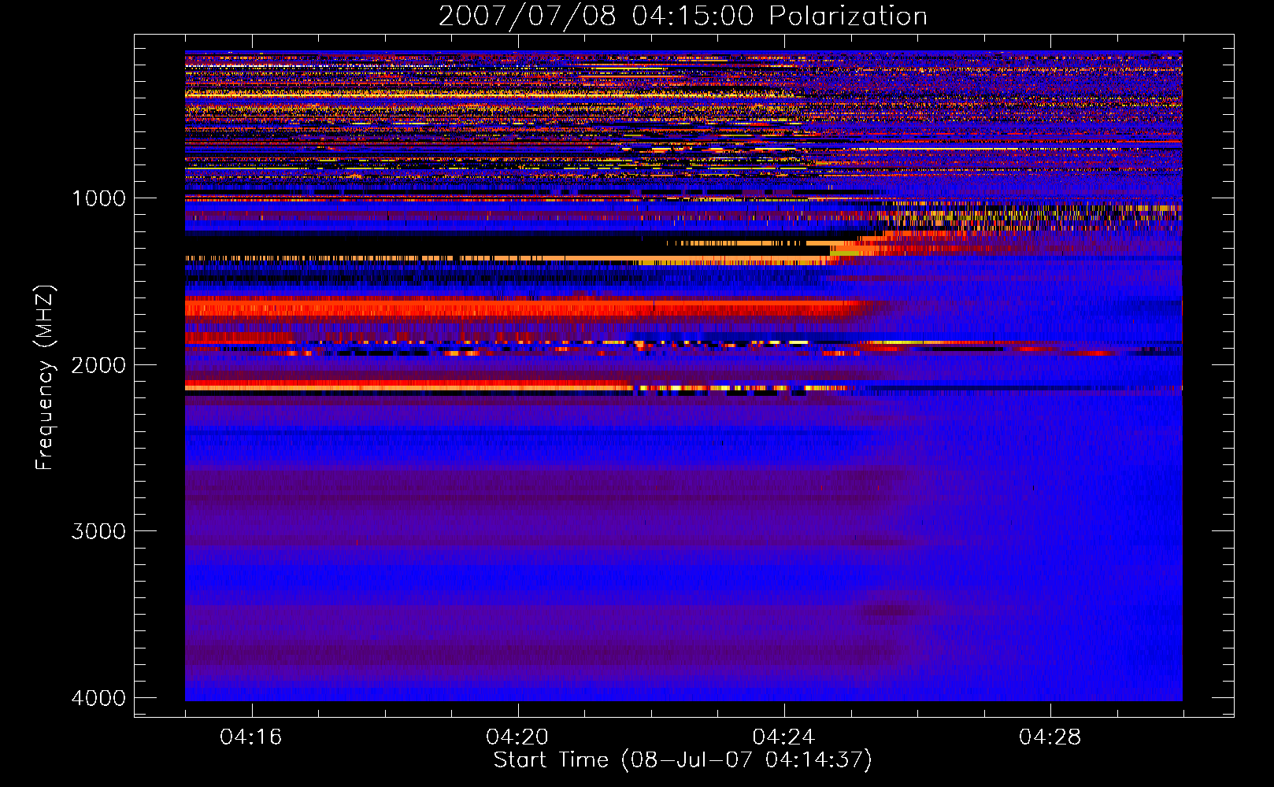This screenshot has width=1274, height=787.
Task: Click the 04:24 time tick label
Action: point(783,737)
